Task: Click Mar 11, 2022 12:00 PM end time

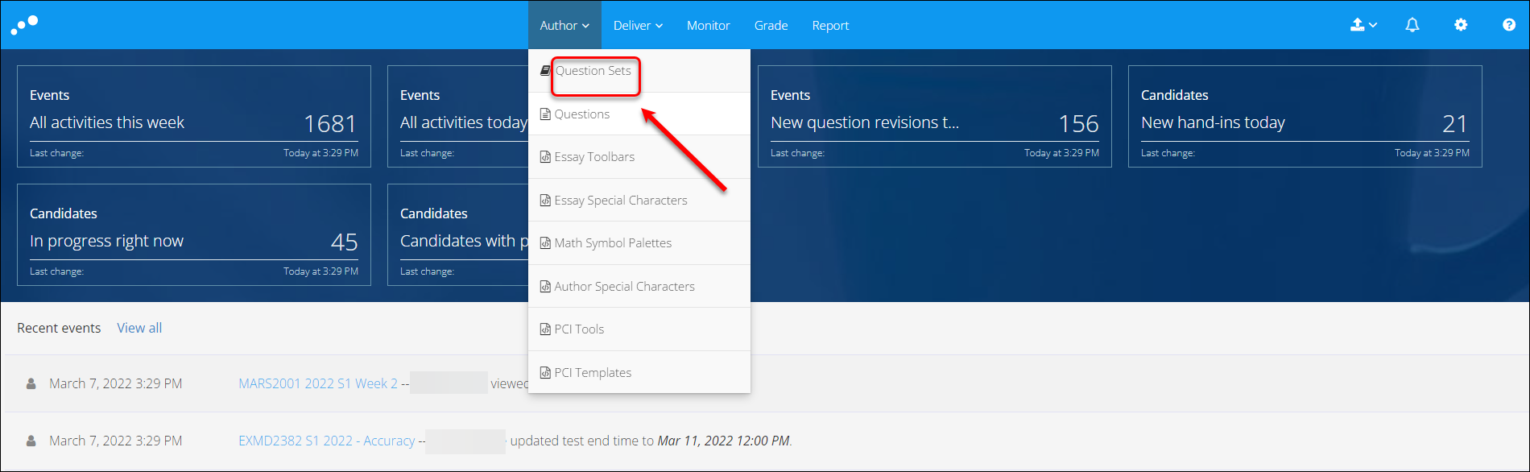Action: (724, 441)
